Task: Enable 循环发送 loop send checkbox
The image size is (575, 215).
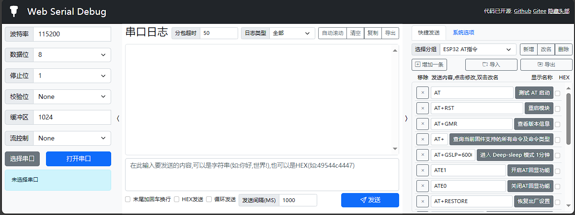Action: pyautogui.click(x=209, y=199)
